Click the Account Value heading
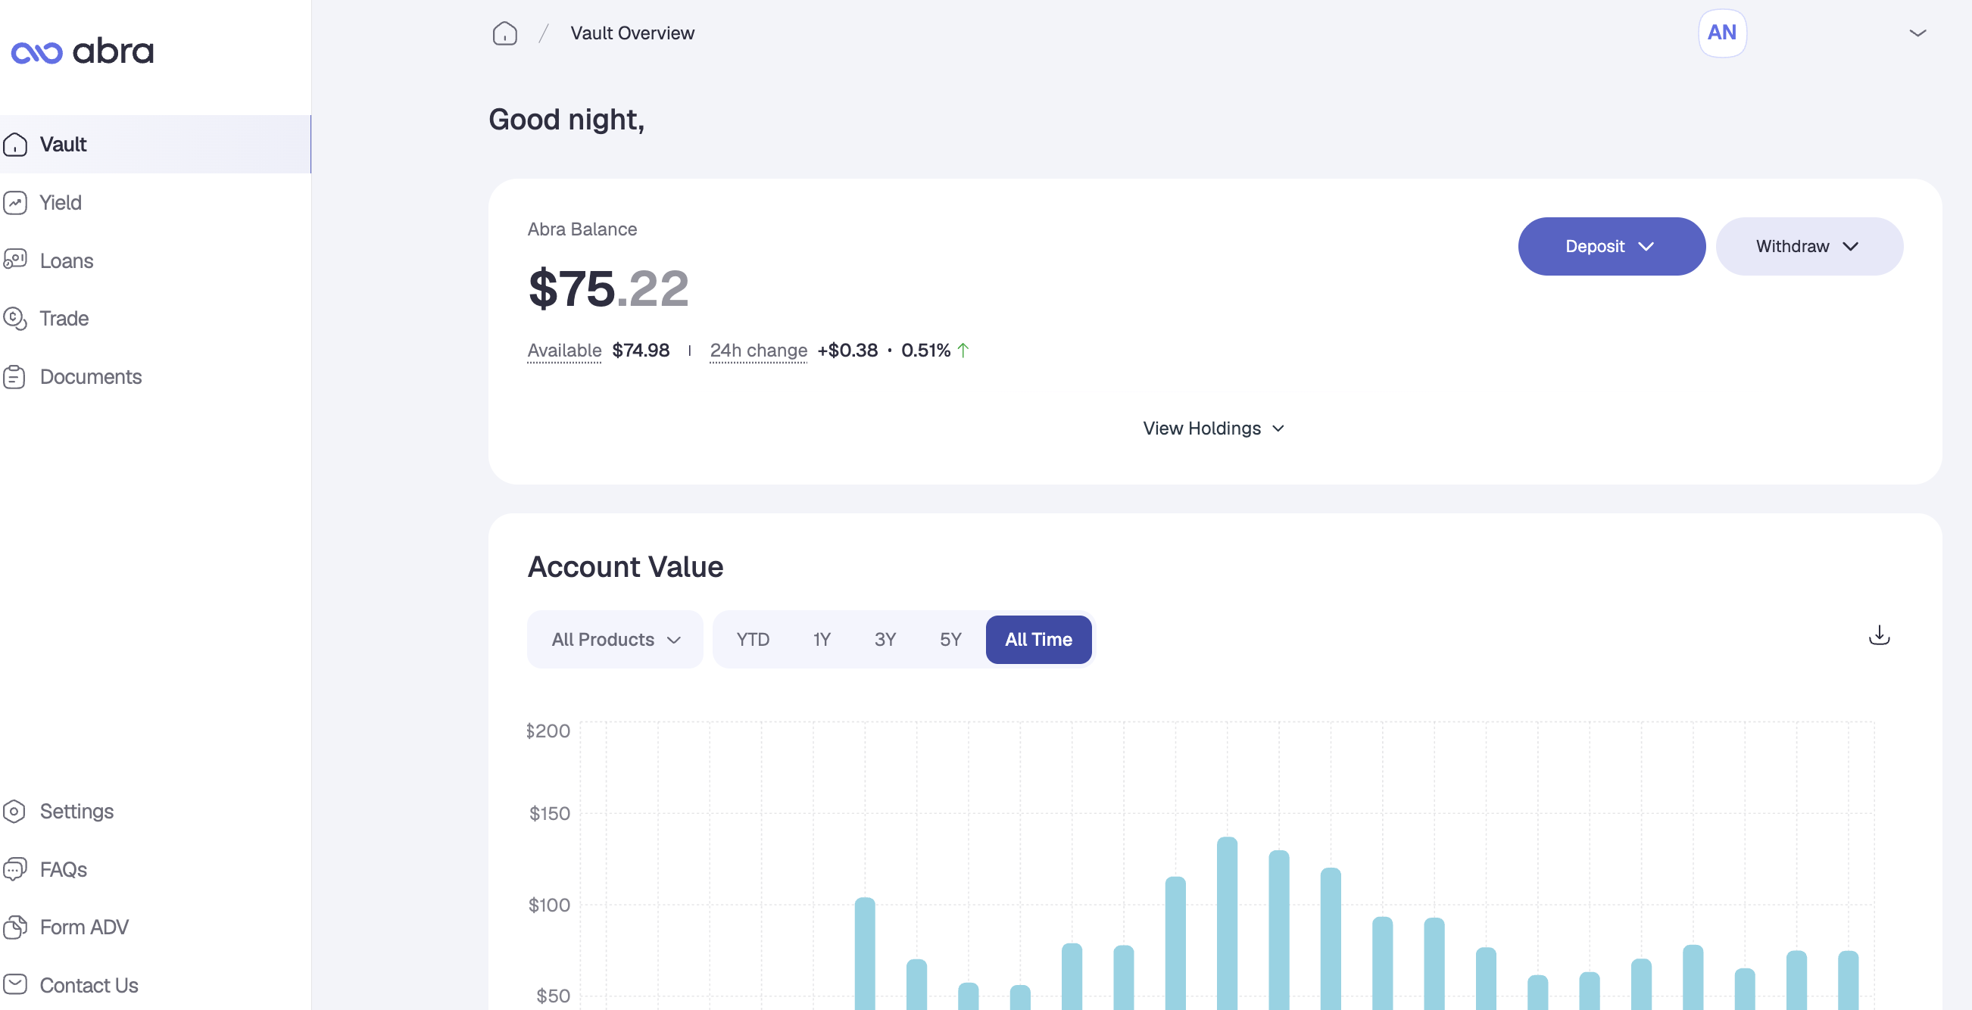Screen dimensions: 1972x1010 pos(626,567)
